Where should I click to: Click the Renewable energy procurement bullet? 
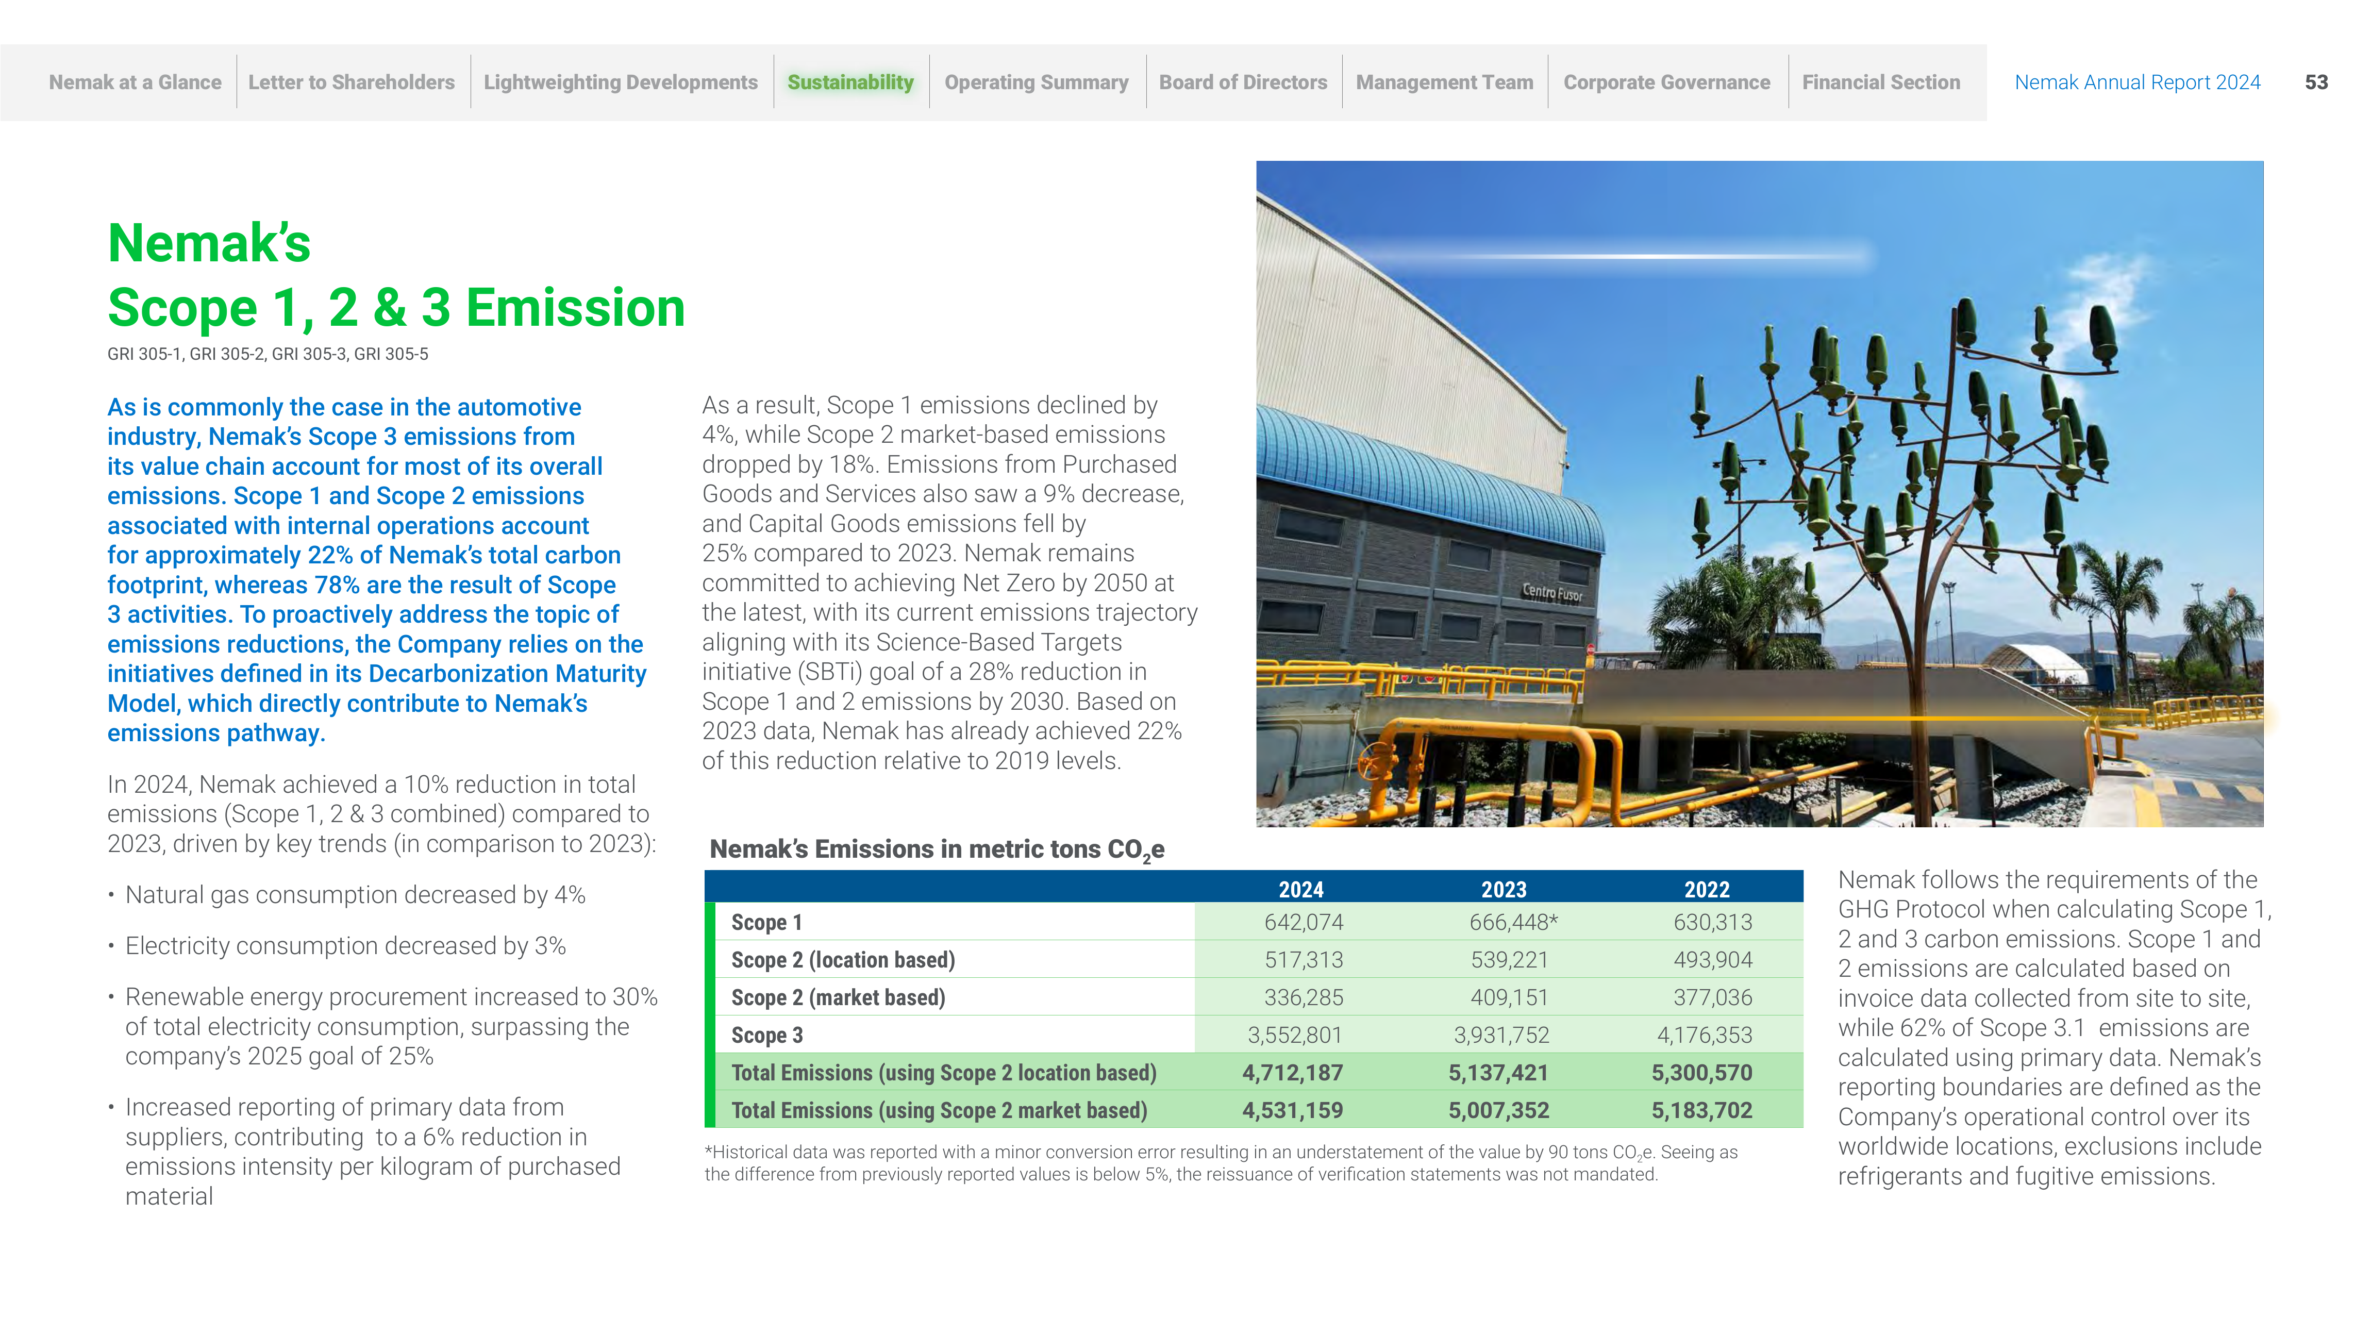coord(383,1026)
